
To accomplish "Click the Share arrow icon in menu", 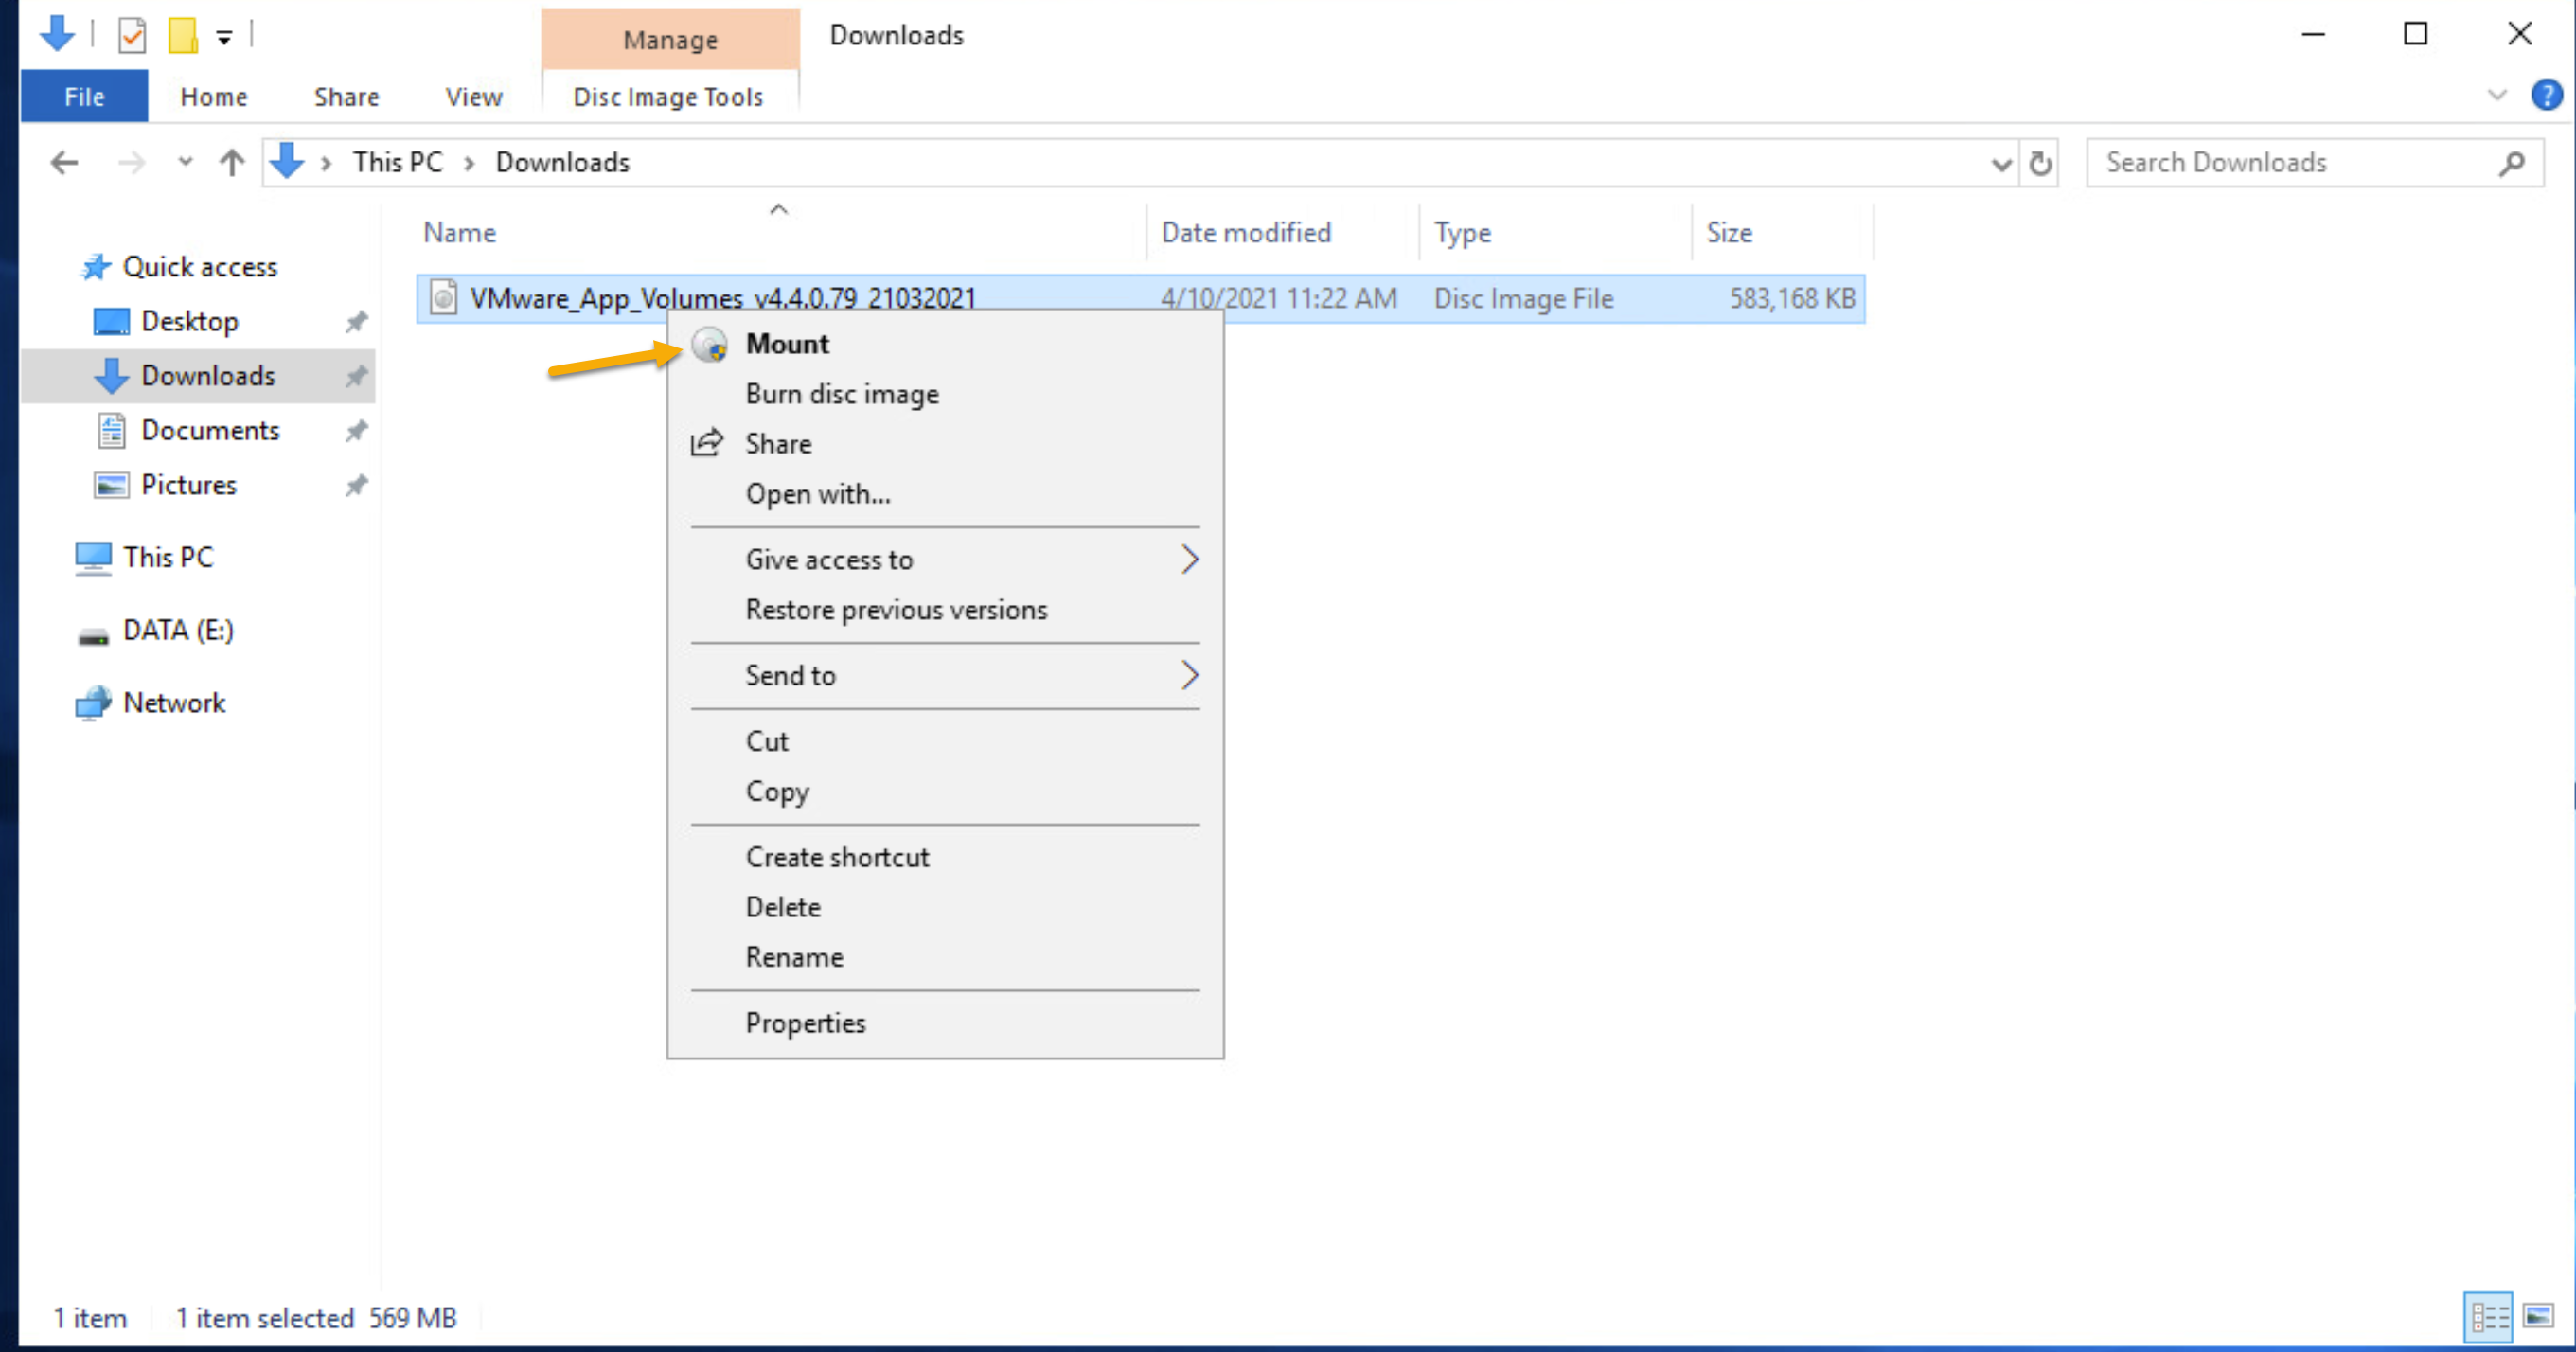I will [x=706, y=443].
